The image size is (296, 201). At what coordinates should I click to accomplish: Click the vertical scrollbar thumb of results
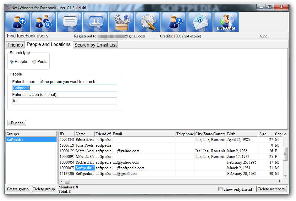coord(285,154)
